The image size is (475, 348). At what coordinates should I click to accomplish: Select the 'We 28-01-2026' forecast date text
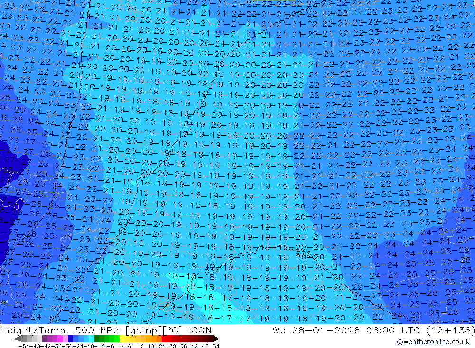click(316, 330)
